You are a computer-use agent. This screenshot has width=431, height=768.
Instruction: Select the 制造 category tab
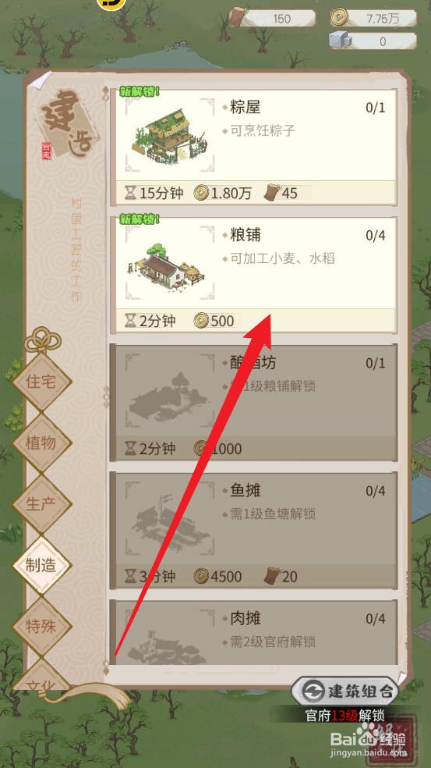(41, 565)
